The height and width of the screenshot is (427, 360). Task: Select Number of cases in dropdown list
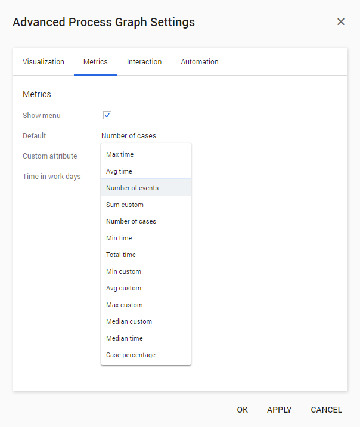pyautogui.click(x=131, y=221)
